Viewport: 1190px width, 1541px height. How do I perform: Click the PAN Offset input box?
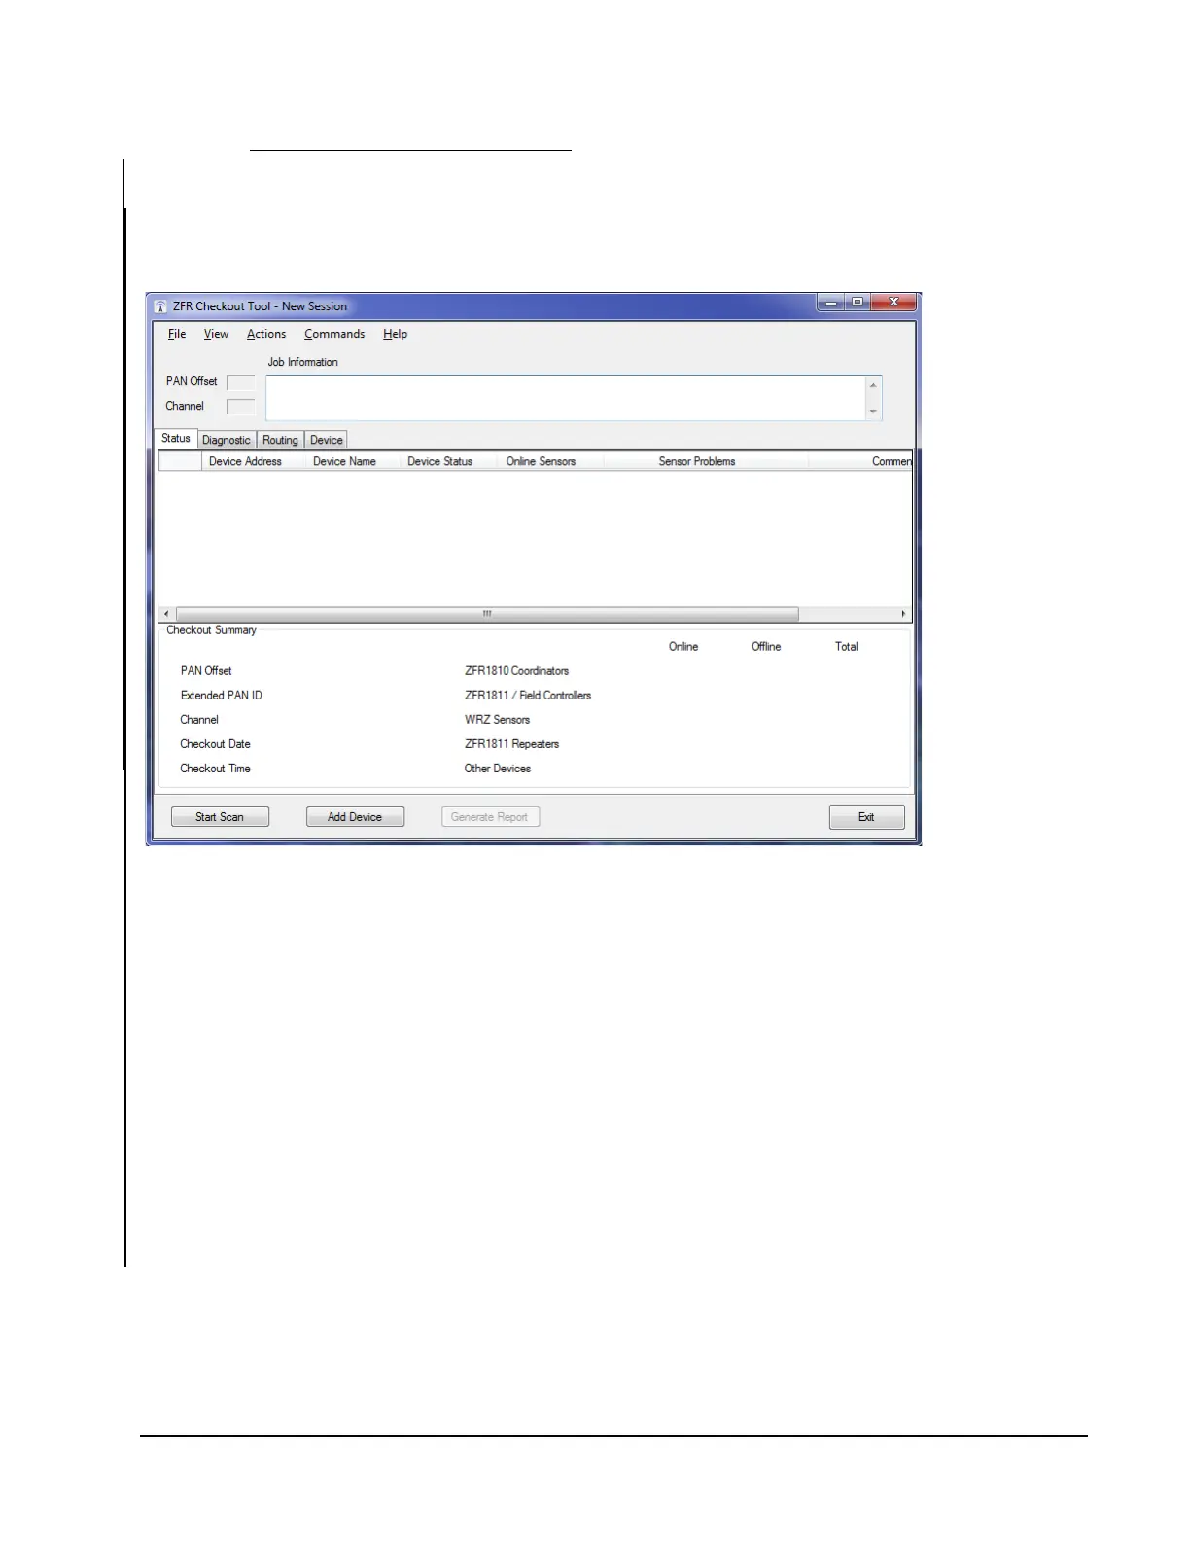pyautogui.click(x=241, y=382)
